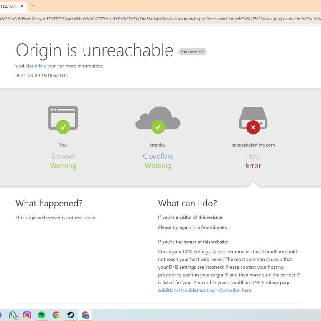The width and height of the screenshot is (321, 321).
Task: Click the Error code 523 badge
Action: click(x=192, y=52)
